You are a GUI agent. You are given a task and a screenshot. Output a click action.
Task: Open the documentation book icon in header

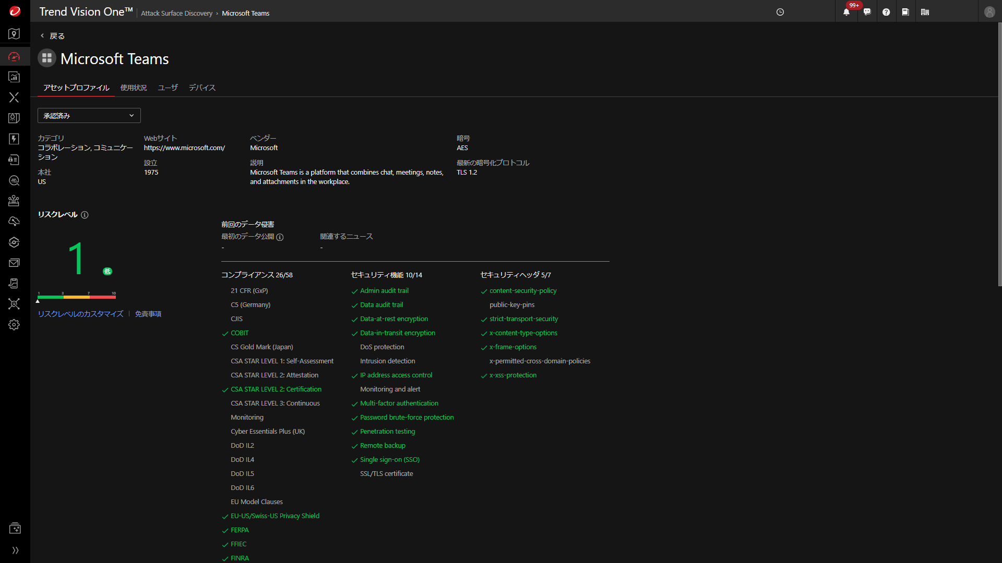click(905, 12)
